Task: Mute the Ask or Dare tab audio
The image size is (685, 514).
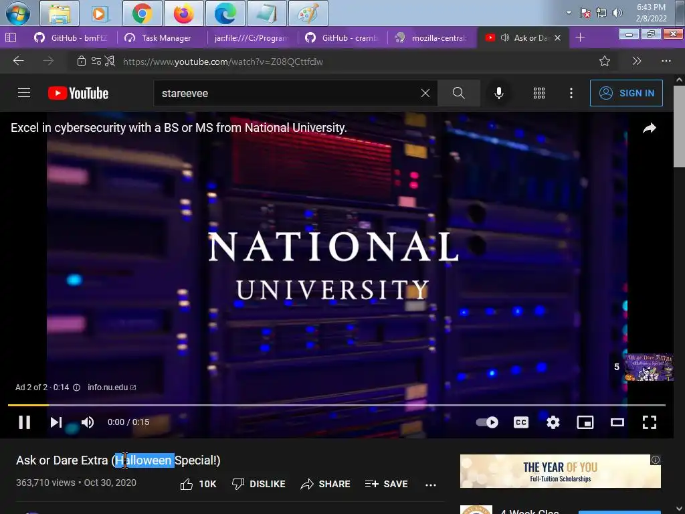Action: coord(505,37)
